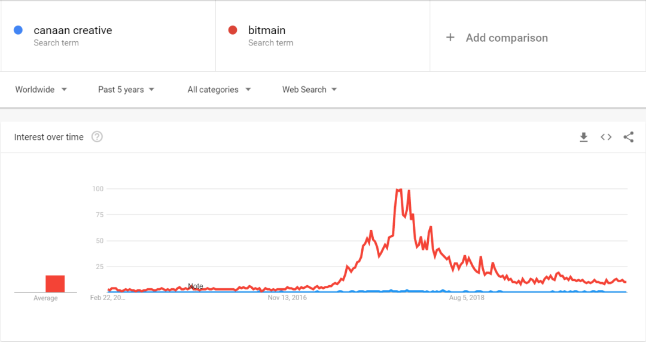Open the Worldwide region dropdown
The height and width of the screenshot is (342, 646).
[x=41, y=90]
